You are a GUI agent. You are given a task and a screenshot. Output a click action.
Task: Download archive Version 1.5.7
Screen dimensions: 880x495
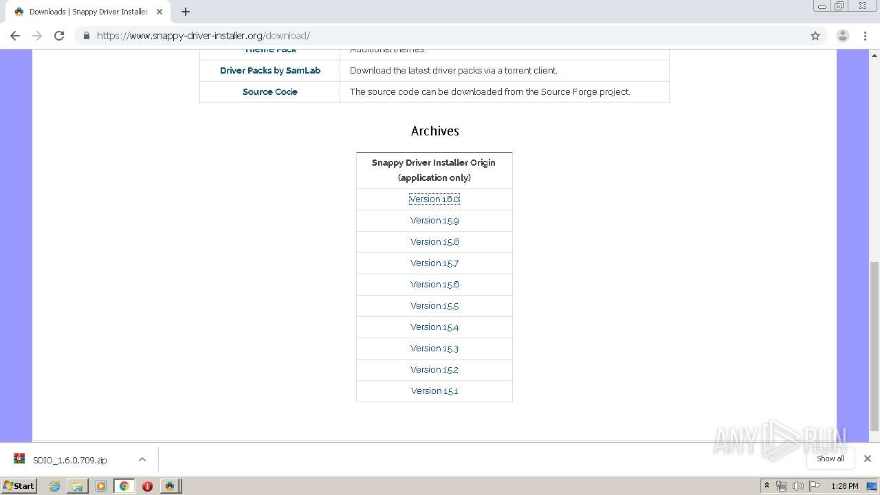pyautogui.click(x=434, y=263)
